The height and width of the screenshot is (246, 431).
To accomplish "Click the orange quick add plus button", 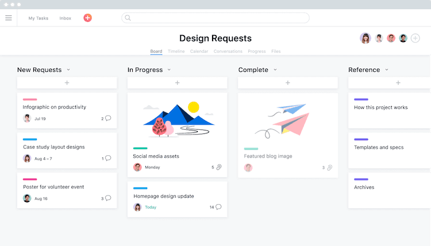I will [87, 18].
